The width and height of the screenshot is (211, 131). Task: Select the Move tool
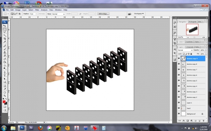pyautogui.click(x=5, y=26)
